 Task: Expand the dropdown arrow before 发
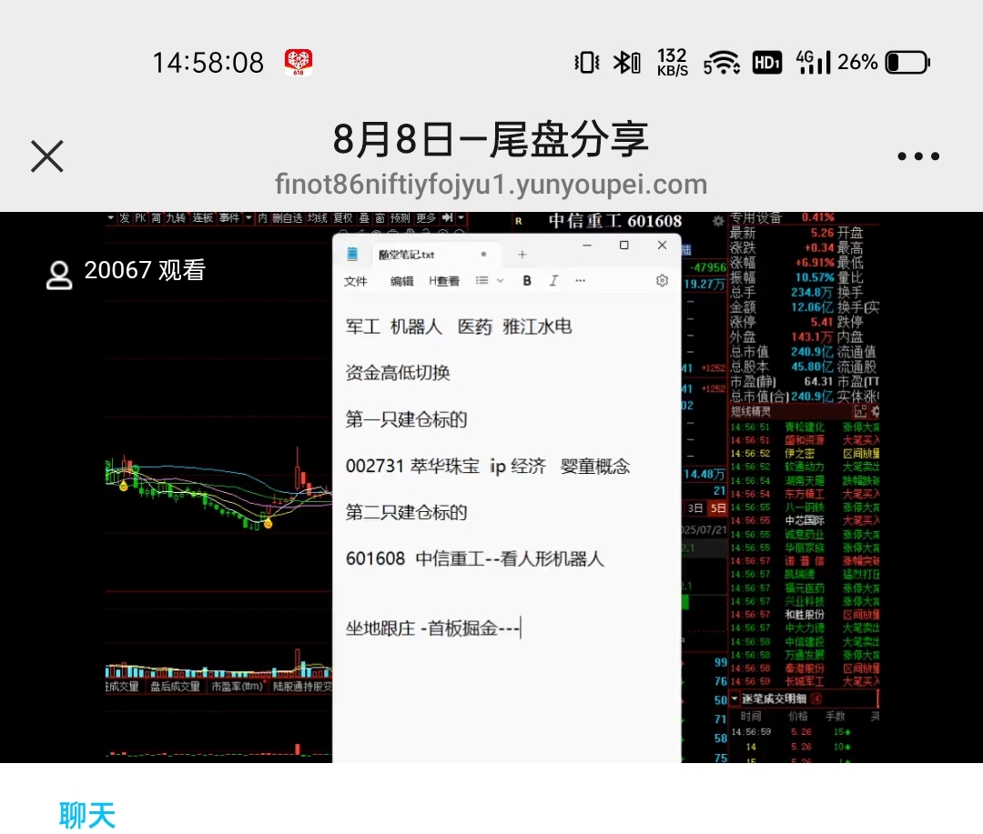tap(111, 218)
